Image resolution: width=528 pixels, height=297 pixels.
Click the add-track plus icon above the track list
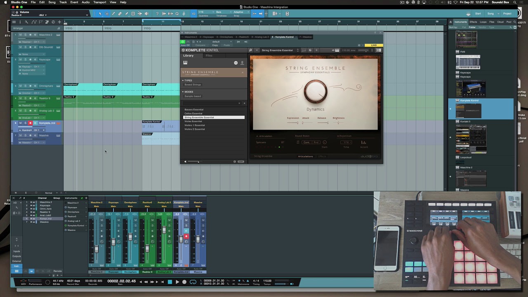[x=59, y=22]
